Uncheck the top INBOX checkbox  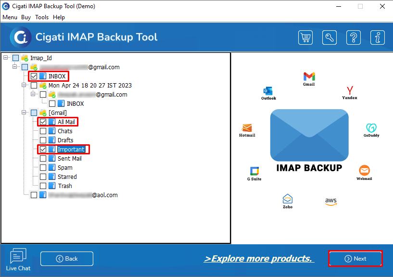click(x=34, y=76)
